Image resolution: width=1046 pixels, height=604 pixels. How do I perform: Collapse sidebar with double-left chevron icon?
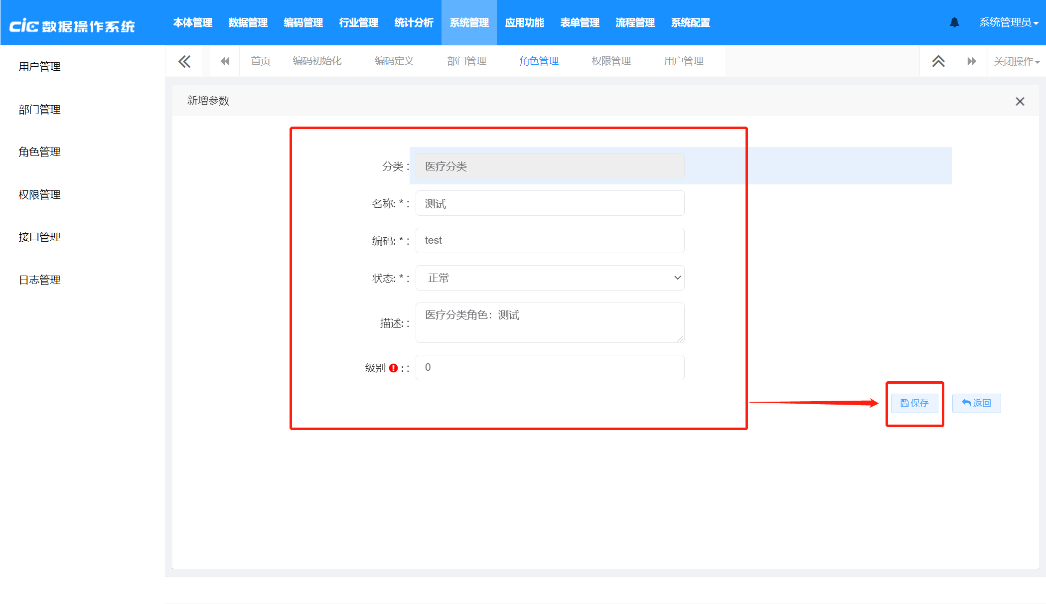click(x=184, y=61)
